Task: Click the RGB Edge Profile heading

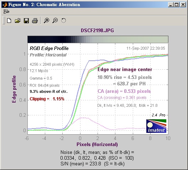Action: pos(49,48)
